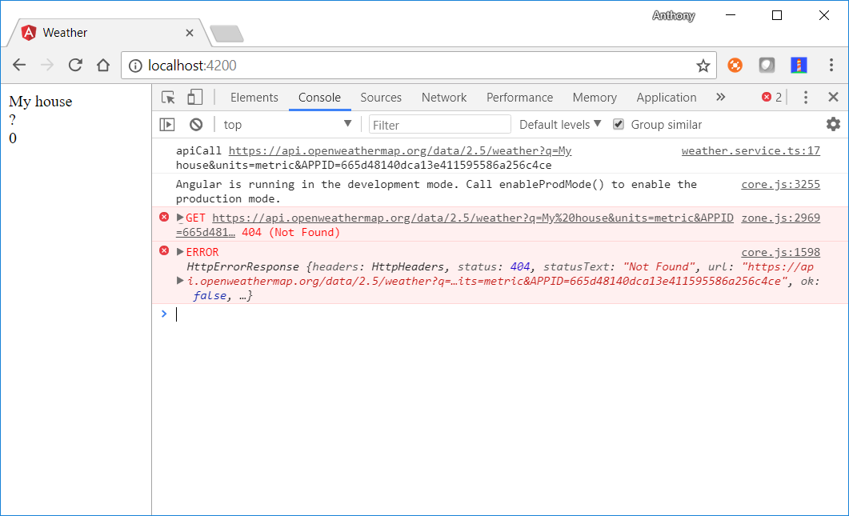The image size is (849, 516).
Task: Click the 'My house' page text
Action: [41, 102]
